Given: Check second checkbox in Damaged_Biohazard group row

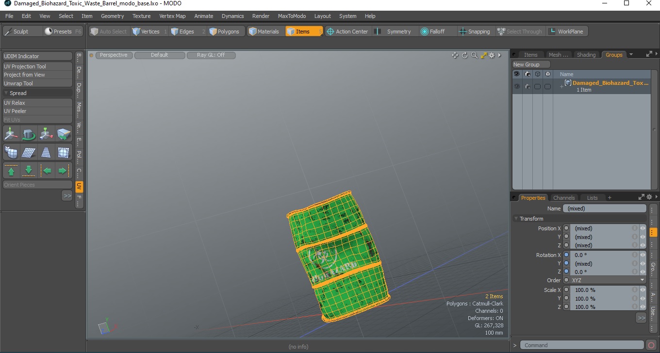Looking at the screenshot, I should pyautogui.click(x=547, y=86).
